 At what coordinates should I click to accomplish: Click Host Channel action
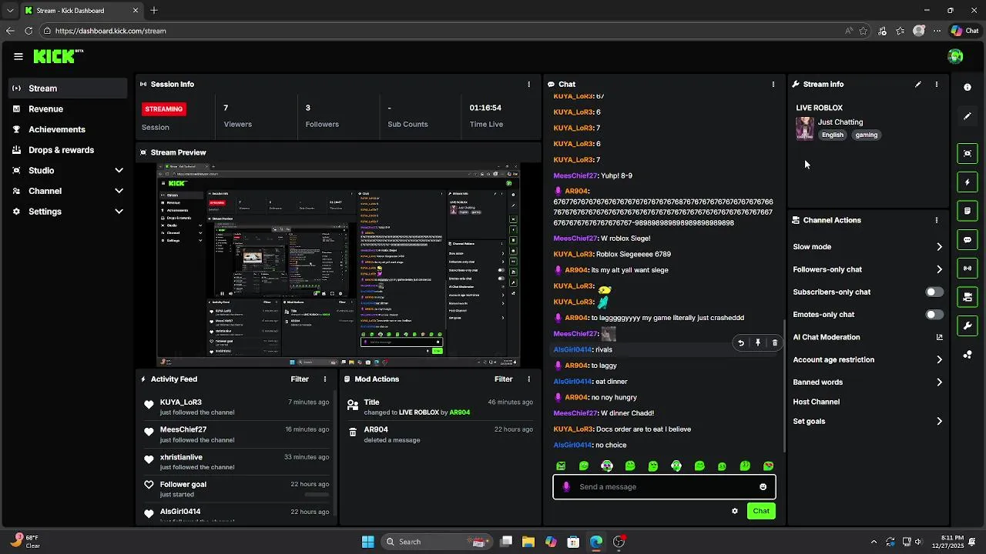click(x=817, y=402)
